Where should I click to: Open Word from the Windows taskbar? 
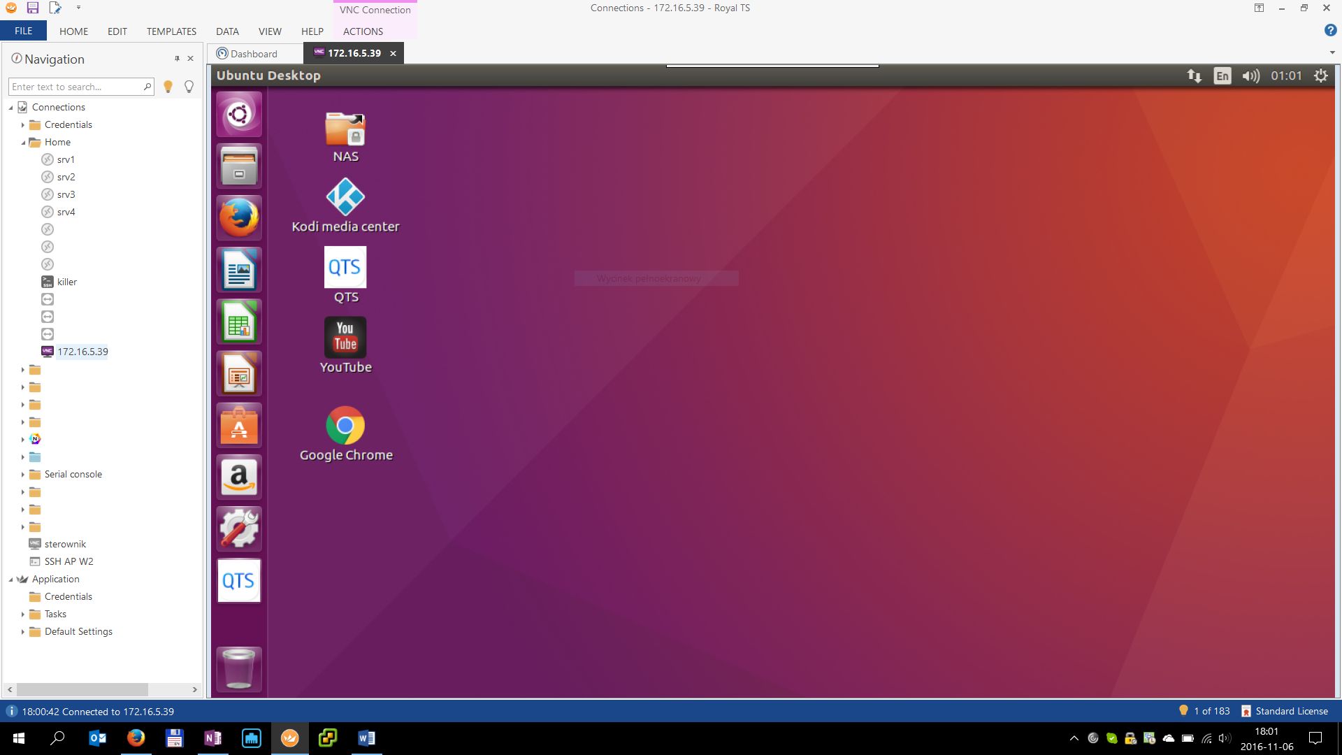(366, 738)
